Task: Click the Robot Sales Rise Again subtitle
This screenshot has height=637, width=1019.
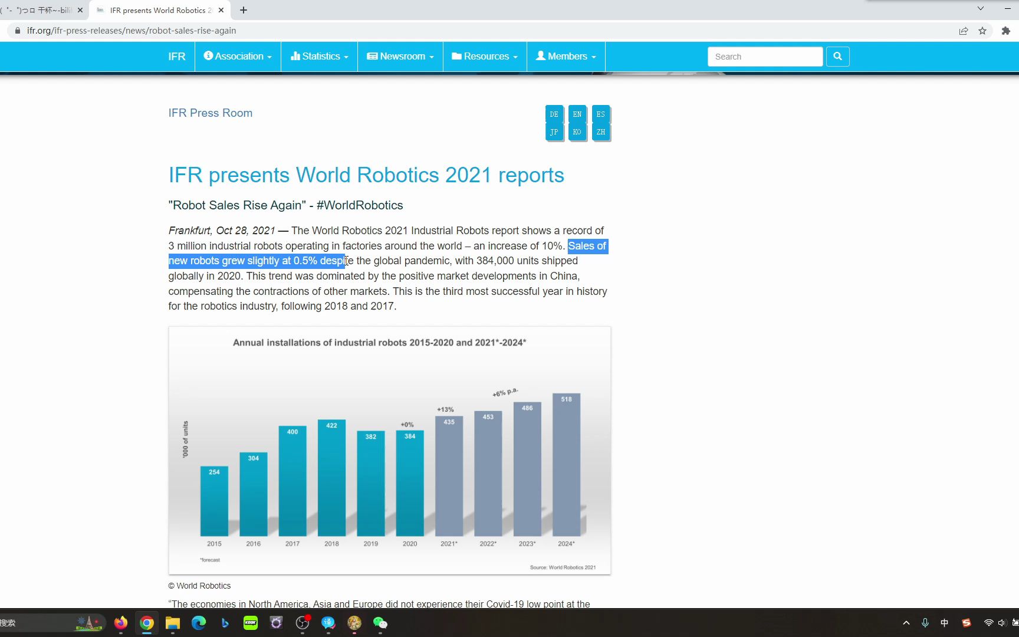Action: point(286,205)
